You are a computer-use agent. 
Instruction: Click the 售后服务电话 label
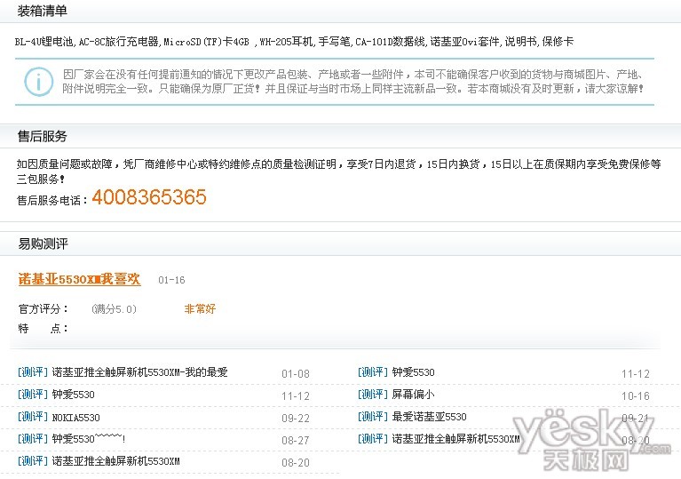click(52, 200)
